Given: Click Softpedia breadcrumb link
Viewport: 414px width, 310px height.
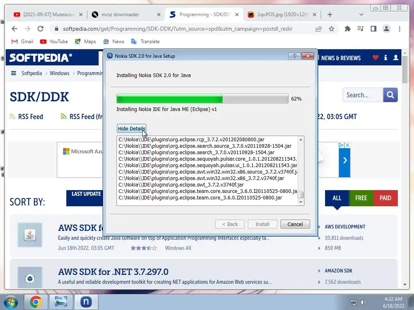Looking at the screenshot, I should click(32, 73).
